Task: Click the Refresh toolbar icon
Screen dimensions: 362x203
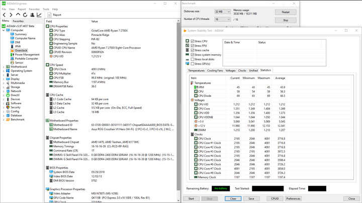Action: tap(25, 15)
